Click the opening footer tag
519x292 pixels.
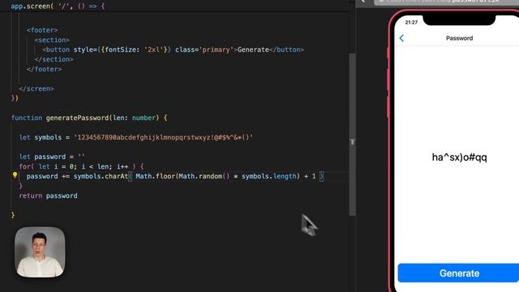[42, 30]
